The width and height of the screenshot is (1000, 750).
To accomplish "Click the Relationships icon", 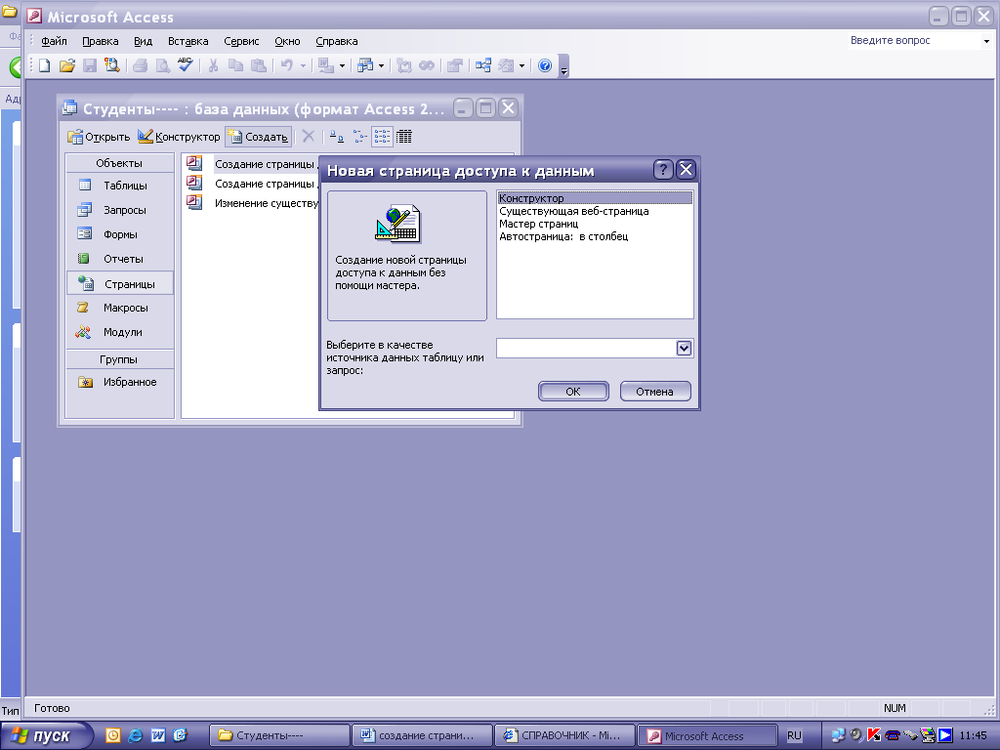I will coord(483,65).
